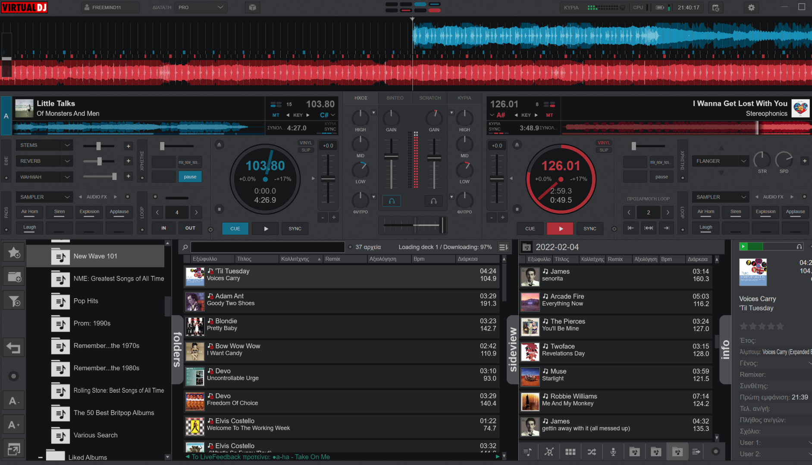
Task: Open the sideview automix note-list icon
Action: point(528,452)
